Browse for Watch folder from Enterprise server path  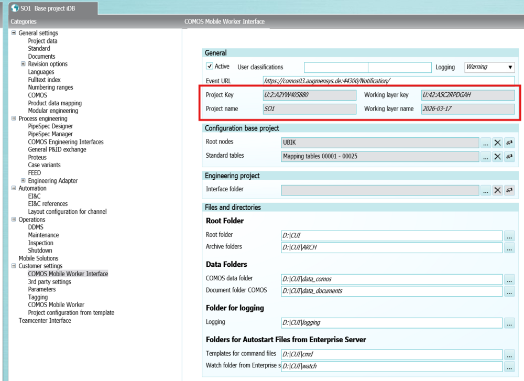pos(509,366)
